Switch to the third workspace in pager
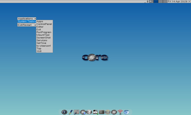191x115 pixels. 165,2
